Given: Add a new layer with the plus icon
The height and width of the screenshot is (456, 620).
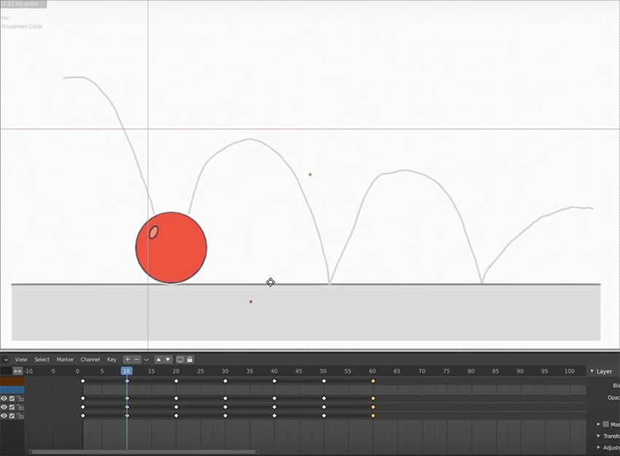Looking at the screenshot, I should pos(128,360).
